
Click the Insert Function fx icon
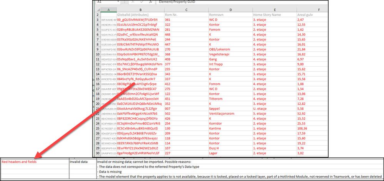(151, 2)
